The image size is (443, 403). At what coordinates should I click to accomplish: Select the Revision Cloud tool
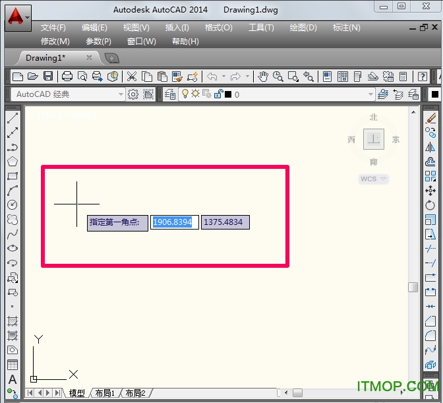13,220
